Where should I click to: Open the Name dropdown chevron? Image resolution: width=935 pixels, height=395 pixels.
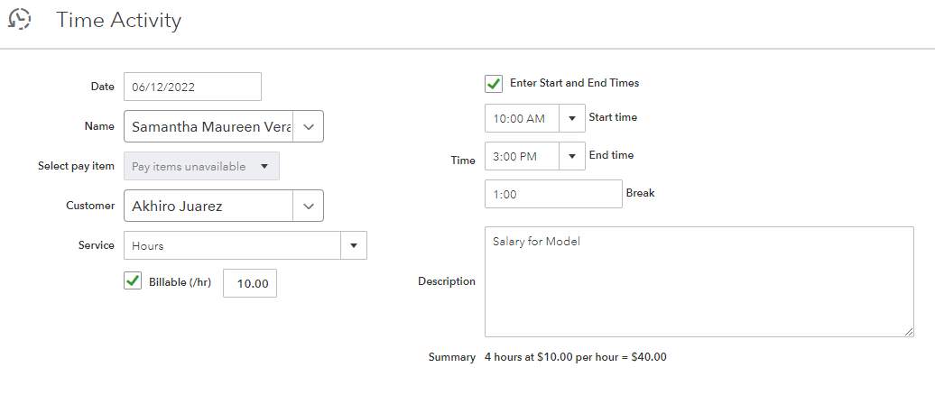[x=308, y=127]
